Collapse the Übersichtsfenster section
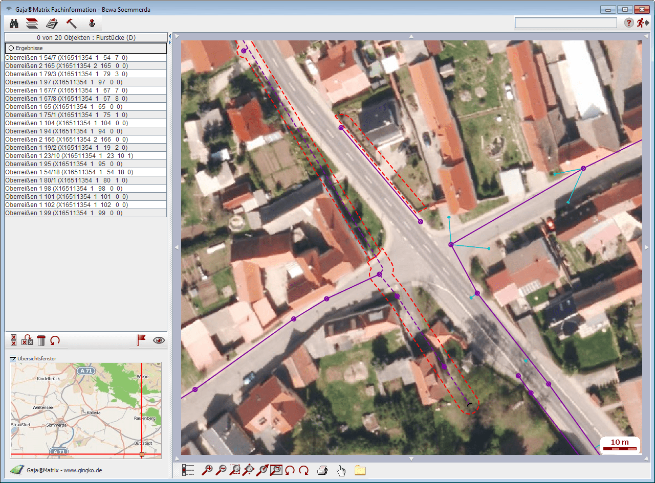 pos(13,359)
